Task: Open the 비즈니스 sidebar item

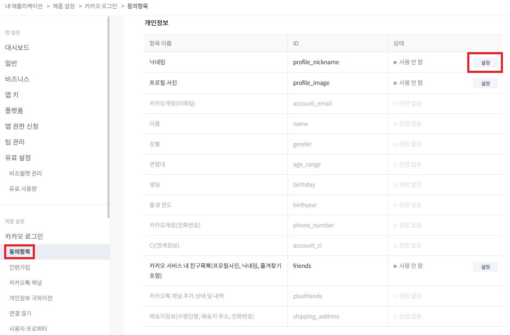Action: [x=17, y=79]
